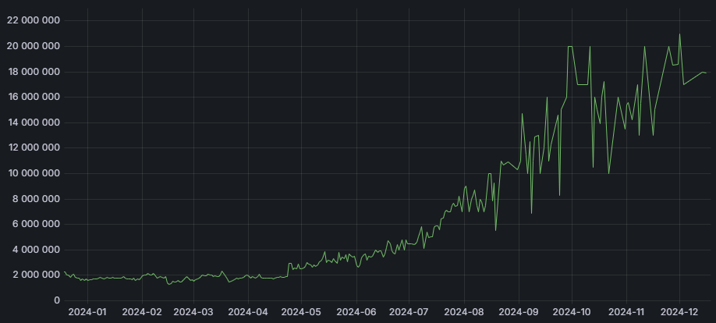Click the 16 000 000 y-axis label
The height and width of the screenshot is (323, 716).
[33, 98]
